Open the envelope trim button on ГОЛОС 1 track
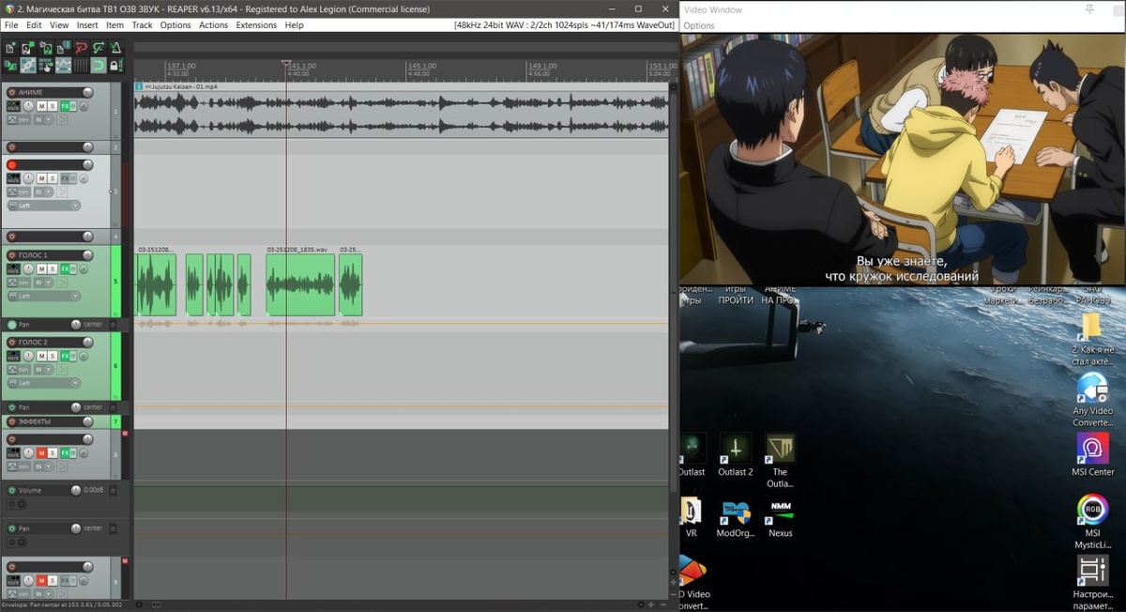The image size is (1126, 612). tap(19, 282)
